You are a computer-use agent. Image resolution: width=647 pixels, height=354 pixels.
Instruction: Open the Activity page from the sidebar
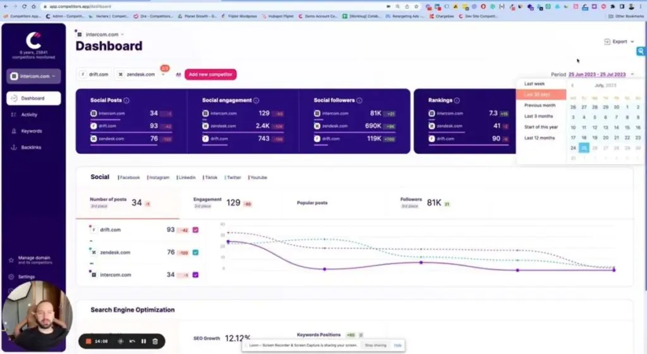(x=29, y=115)
